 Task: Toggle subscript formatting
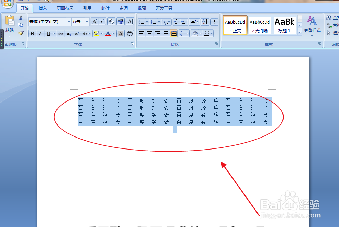pyautogui.click(x=68, y=34)
